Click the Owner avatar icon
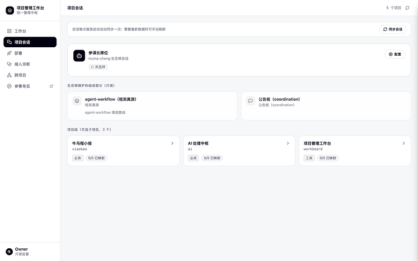Image resolution: width=418 pixels, height=261 pixels. point(9,251)
